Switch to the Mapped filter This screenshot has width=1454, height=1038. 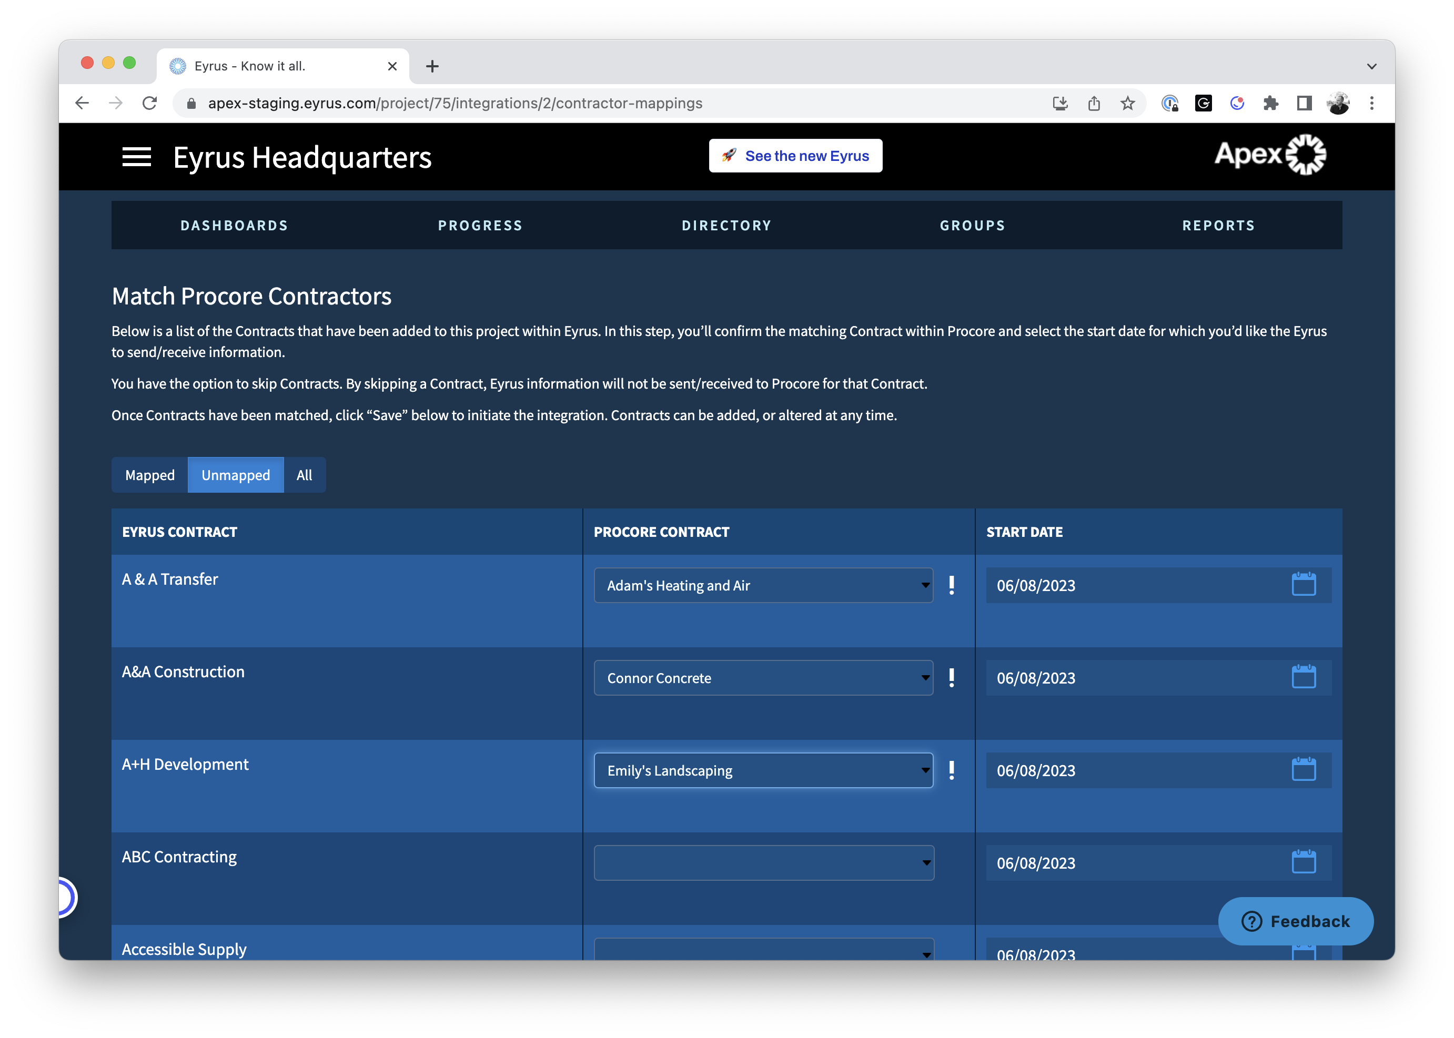(x=149, y=475)
